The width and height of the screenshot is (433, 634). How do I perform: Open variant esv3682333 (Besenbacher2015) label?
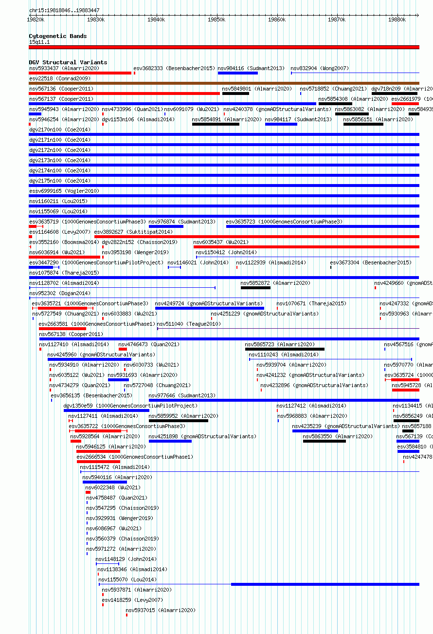pos(174,68)
